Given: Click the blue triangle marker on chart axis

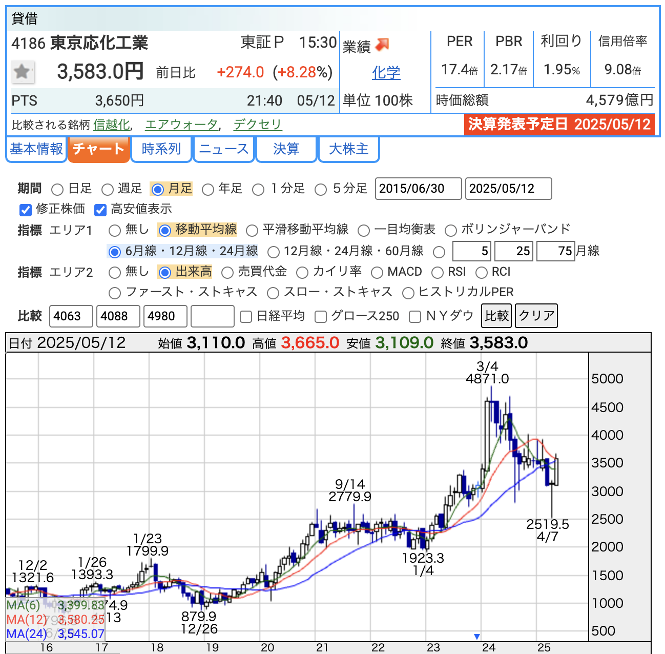Looking at the screenshot, I should pos(476,637).
